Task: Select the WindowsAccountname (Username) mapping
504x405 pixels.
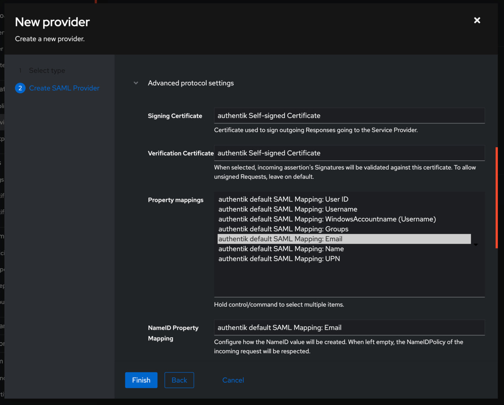Action: coord(344,219)
